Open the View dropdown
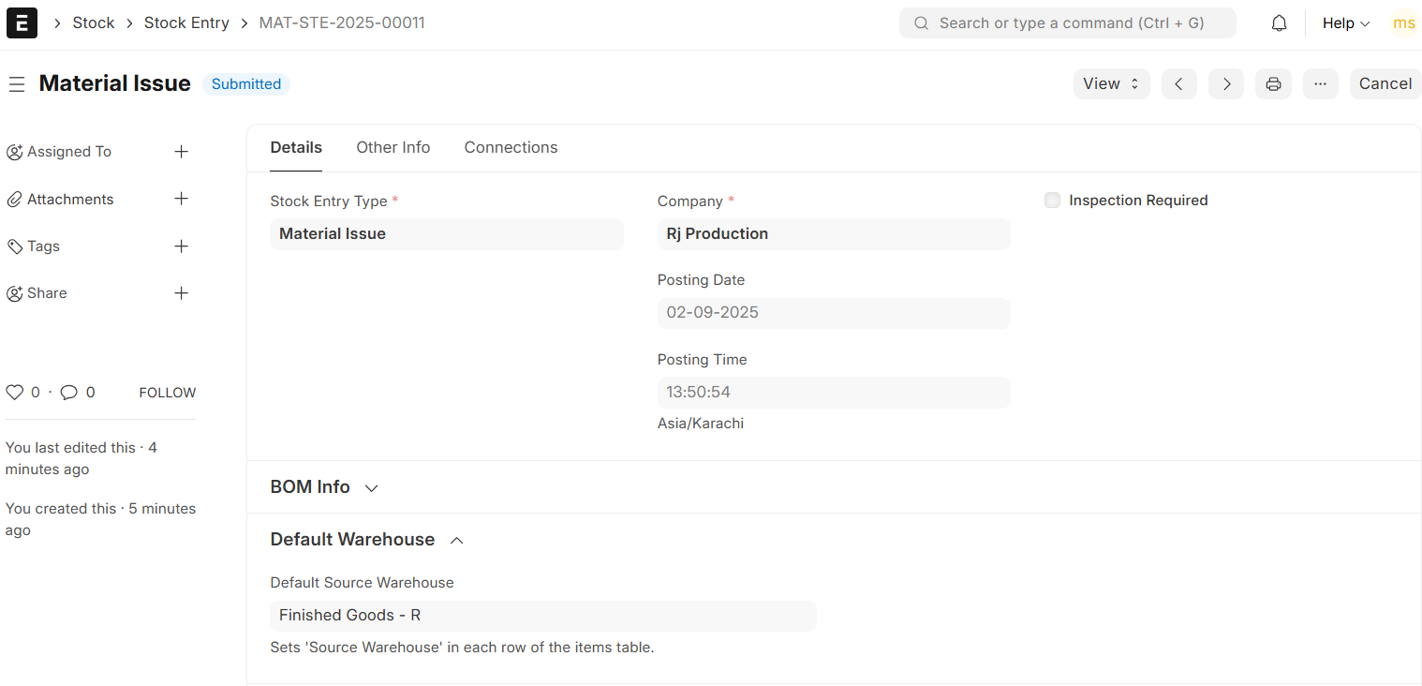This screenshot has width=1422, height=686. [1110, 84]
